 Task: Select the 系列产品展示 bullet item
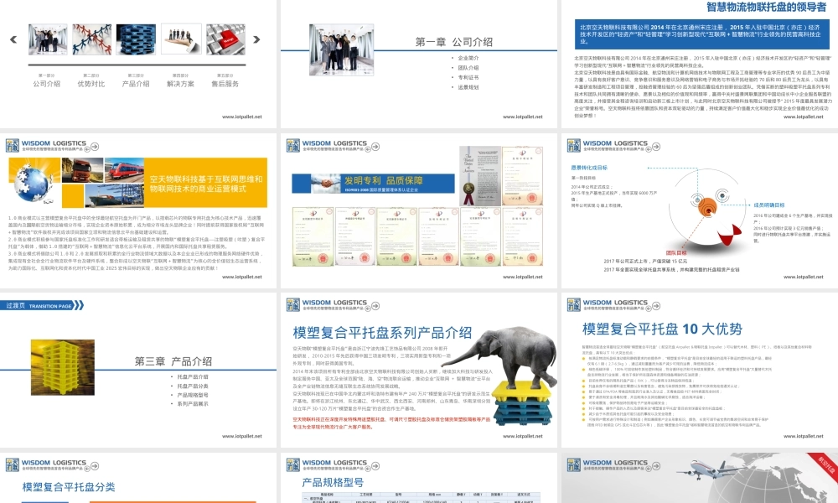tap(193, 404)
